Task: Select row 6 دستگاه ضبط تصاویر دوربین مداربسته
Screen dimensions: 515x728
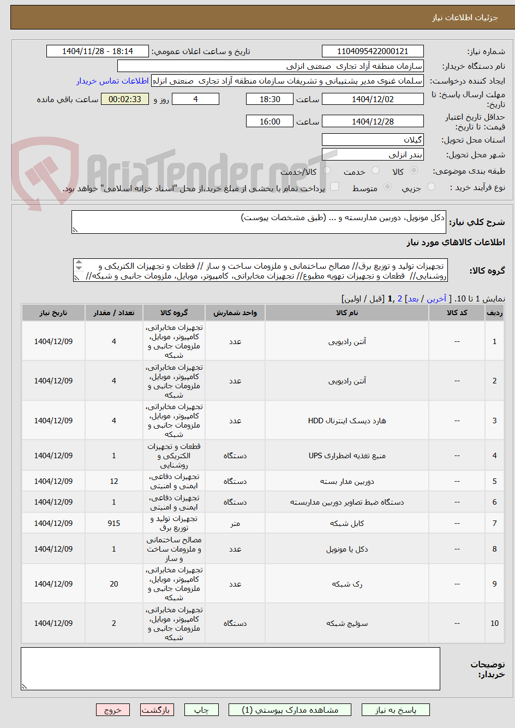Action: tap(347, 502)
